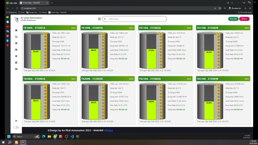
Task: Open the settings gear in sidebar
Action: [x=16, y=56]
